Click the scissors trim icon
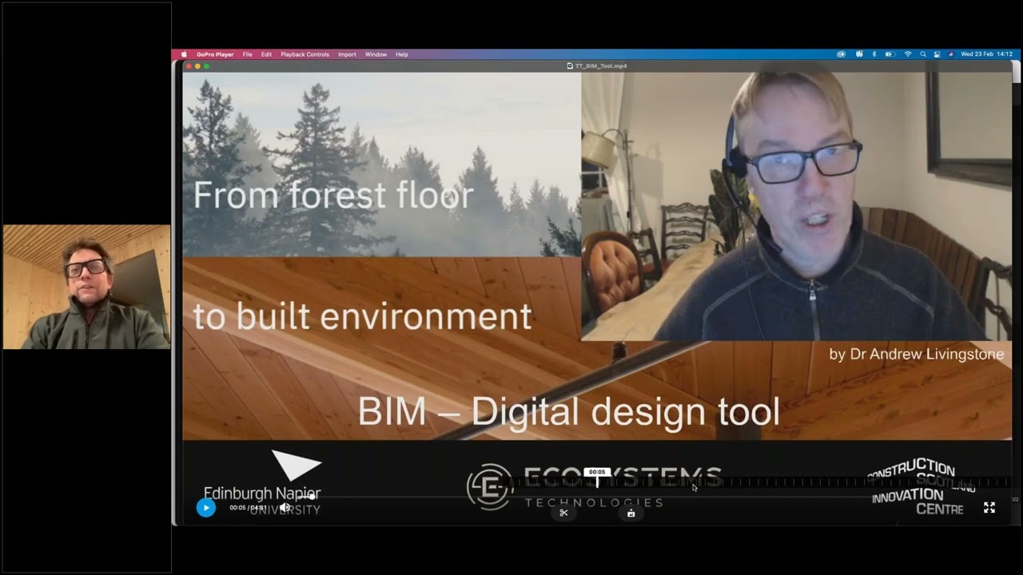1023x575 pixels. [563, 513]
